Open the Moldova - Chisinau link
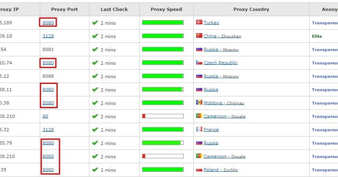Viewport: 338px width, 177px height. pos(224,103)
